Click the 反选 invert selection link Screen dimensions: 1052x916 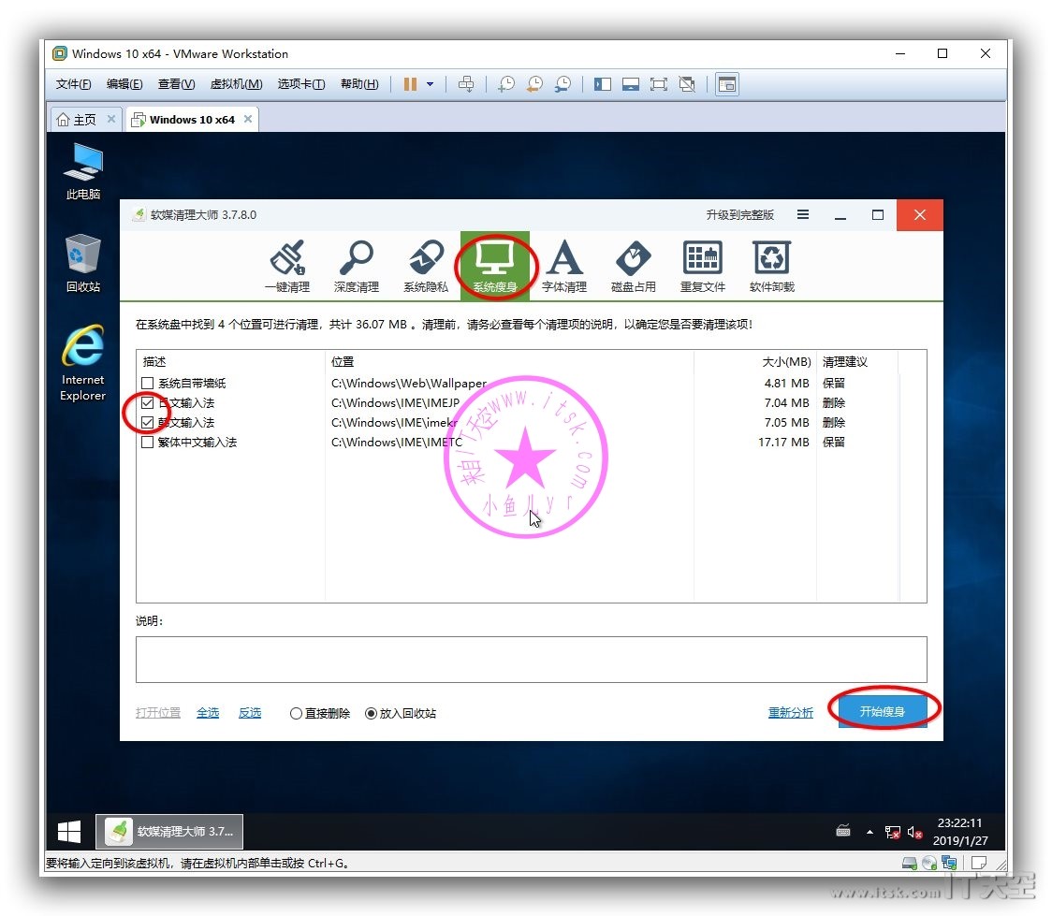[250, 712]
